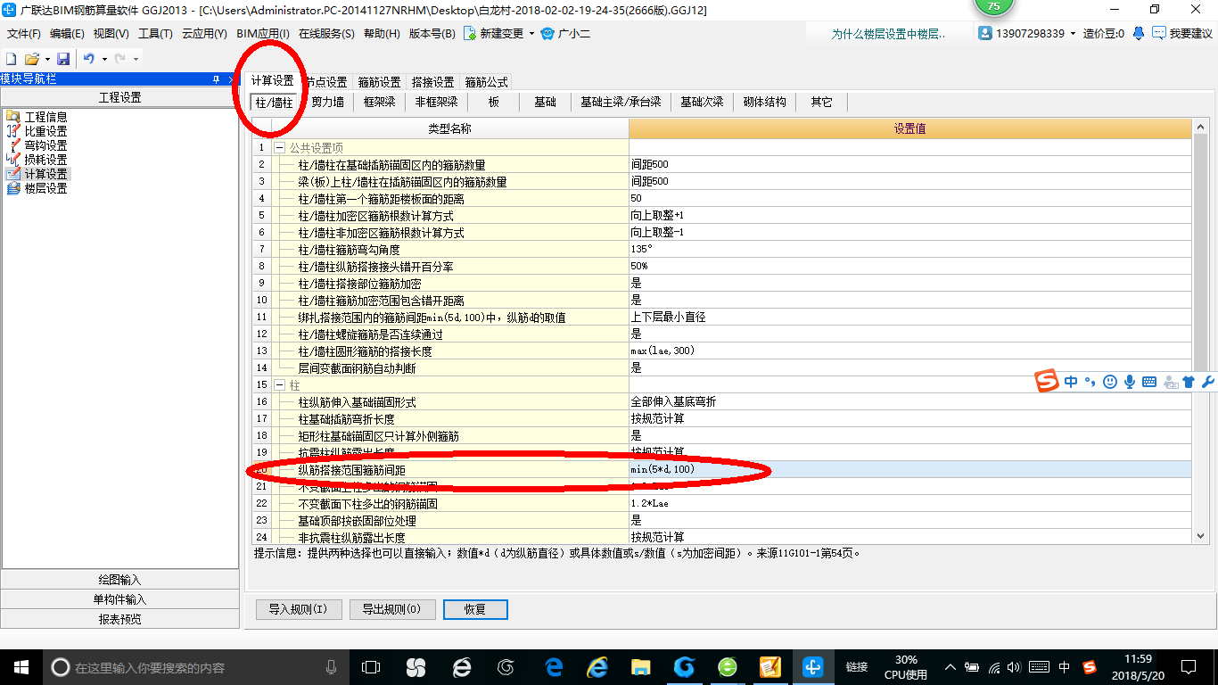Click settings table scroll down arrow
This screenshot has width=1218, height=685.
(x=1200, y=536)
